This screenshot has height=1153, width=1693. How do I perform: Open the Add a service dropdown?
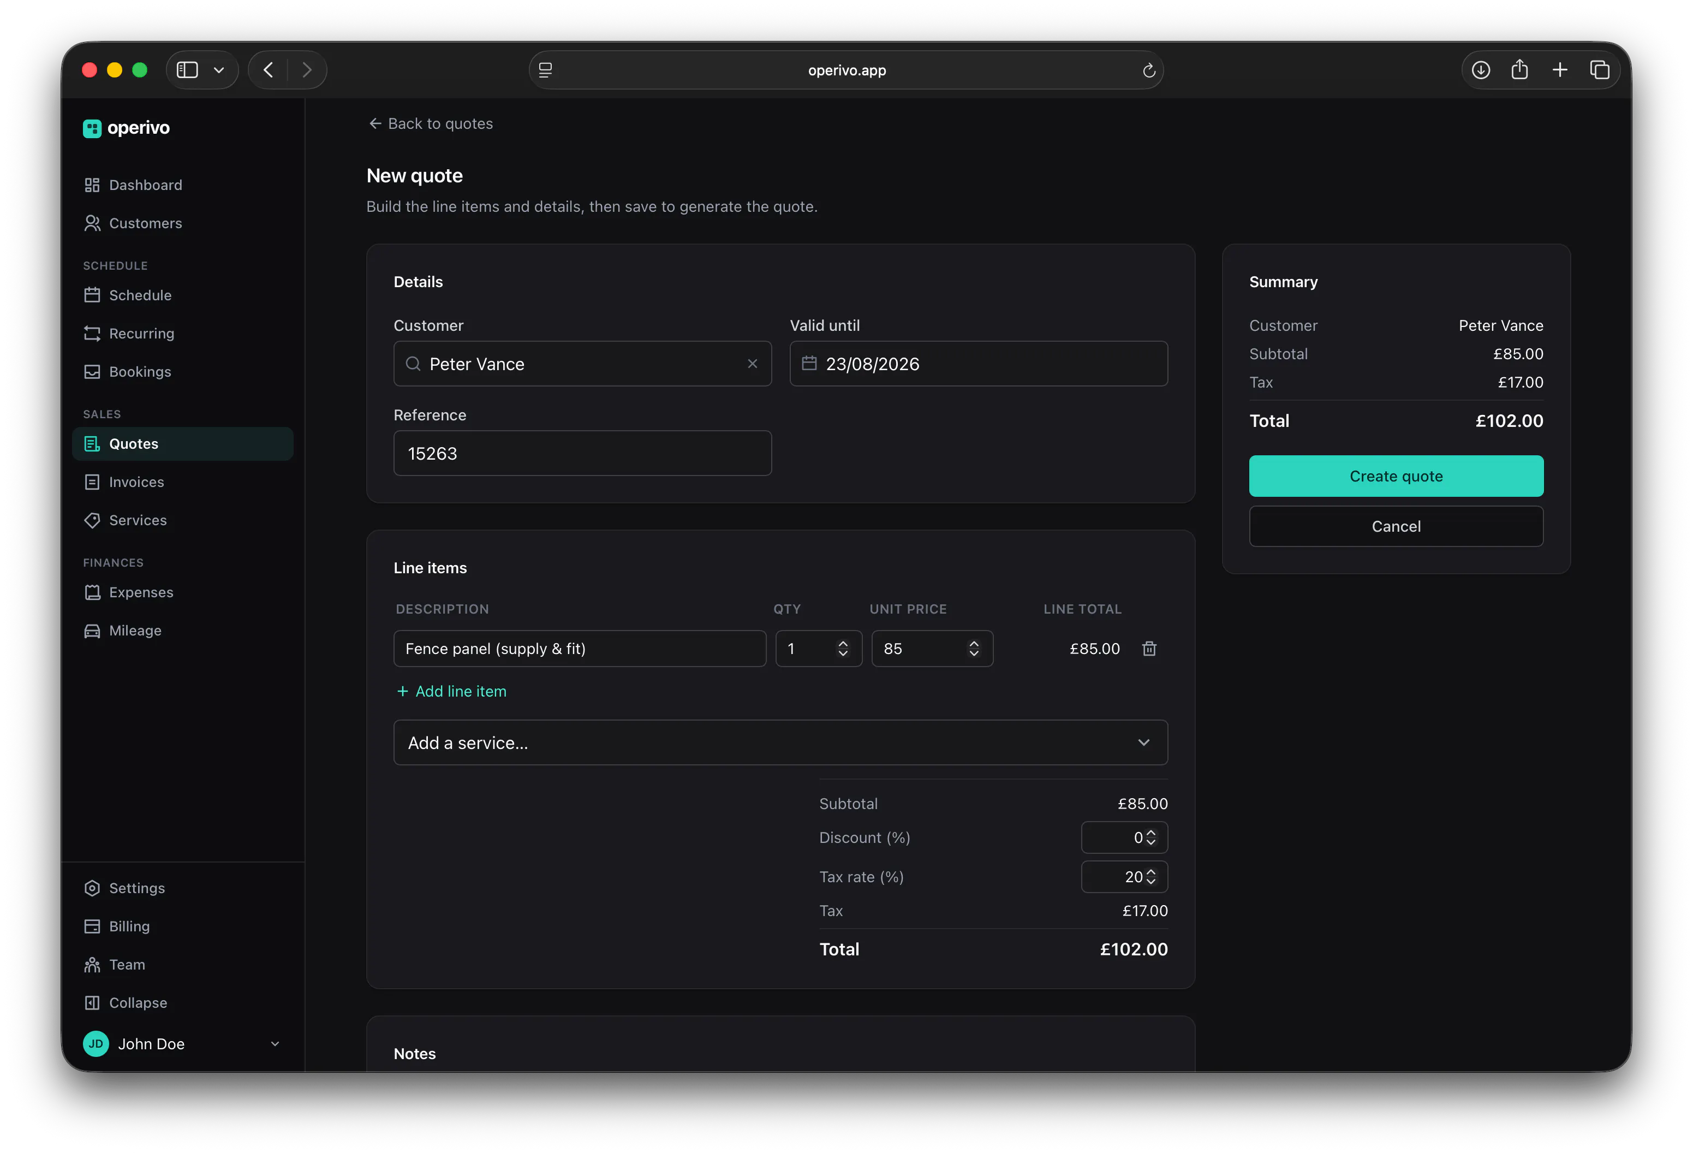(780, 742)
